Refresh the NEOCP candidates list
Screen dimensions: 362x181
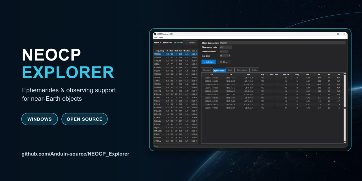[x=190, y=42]
